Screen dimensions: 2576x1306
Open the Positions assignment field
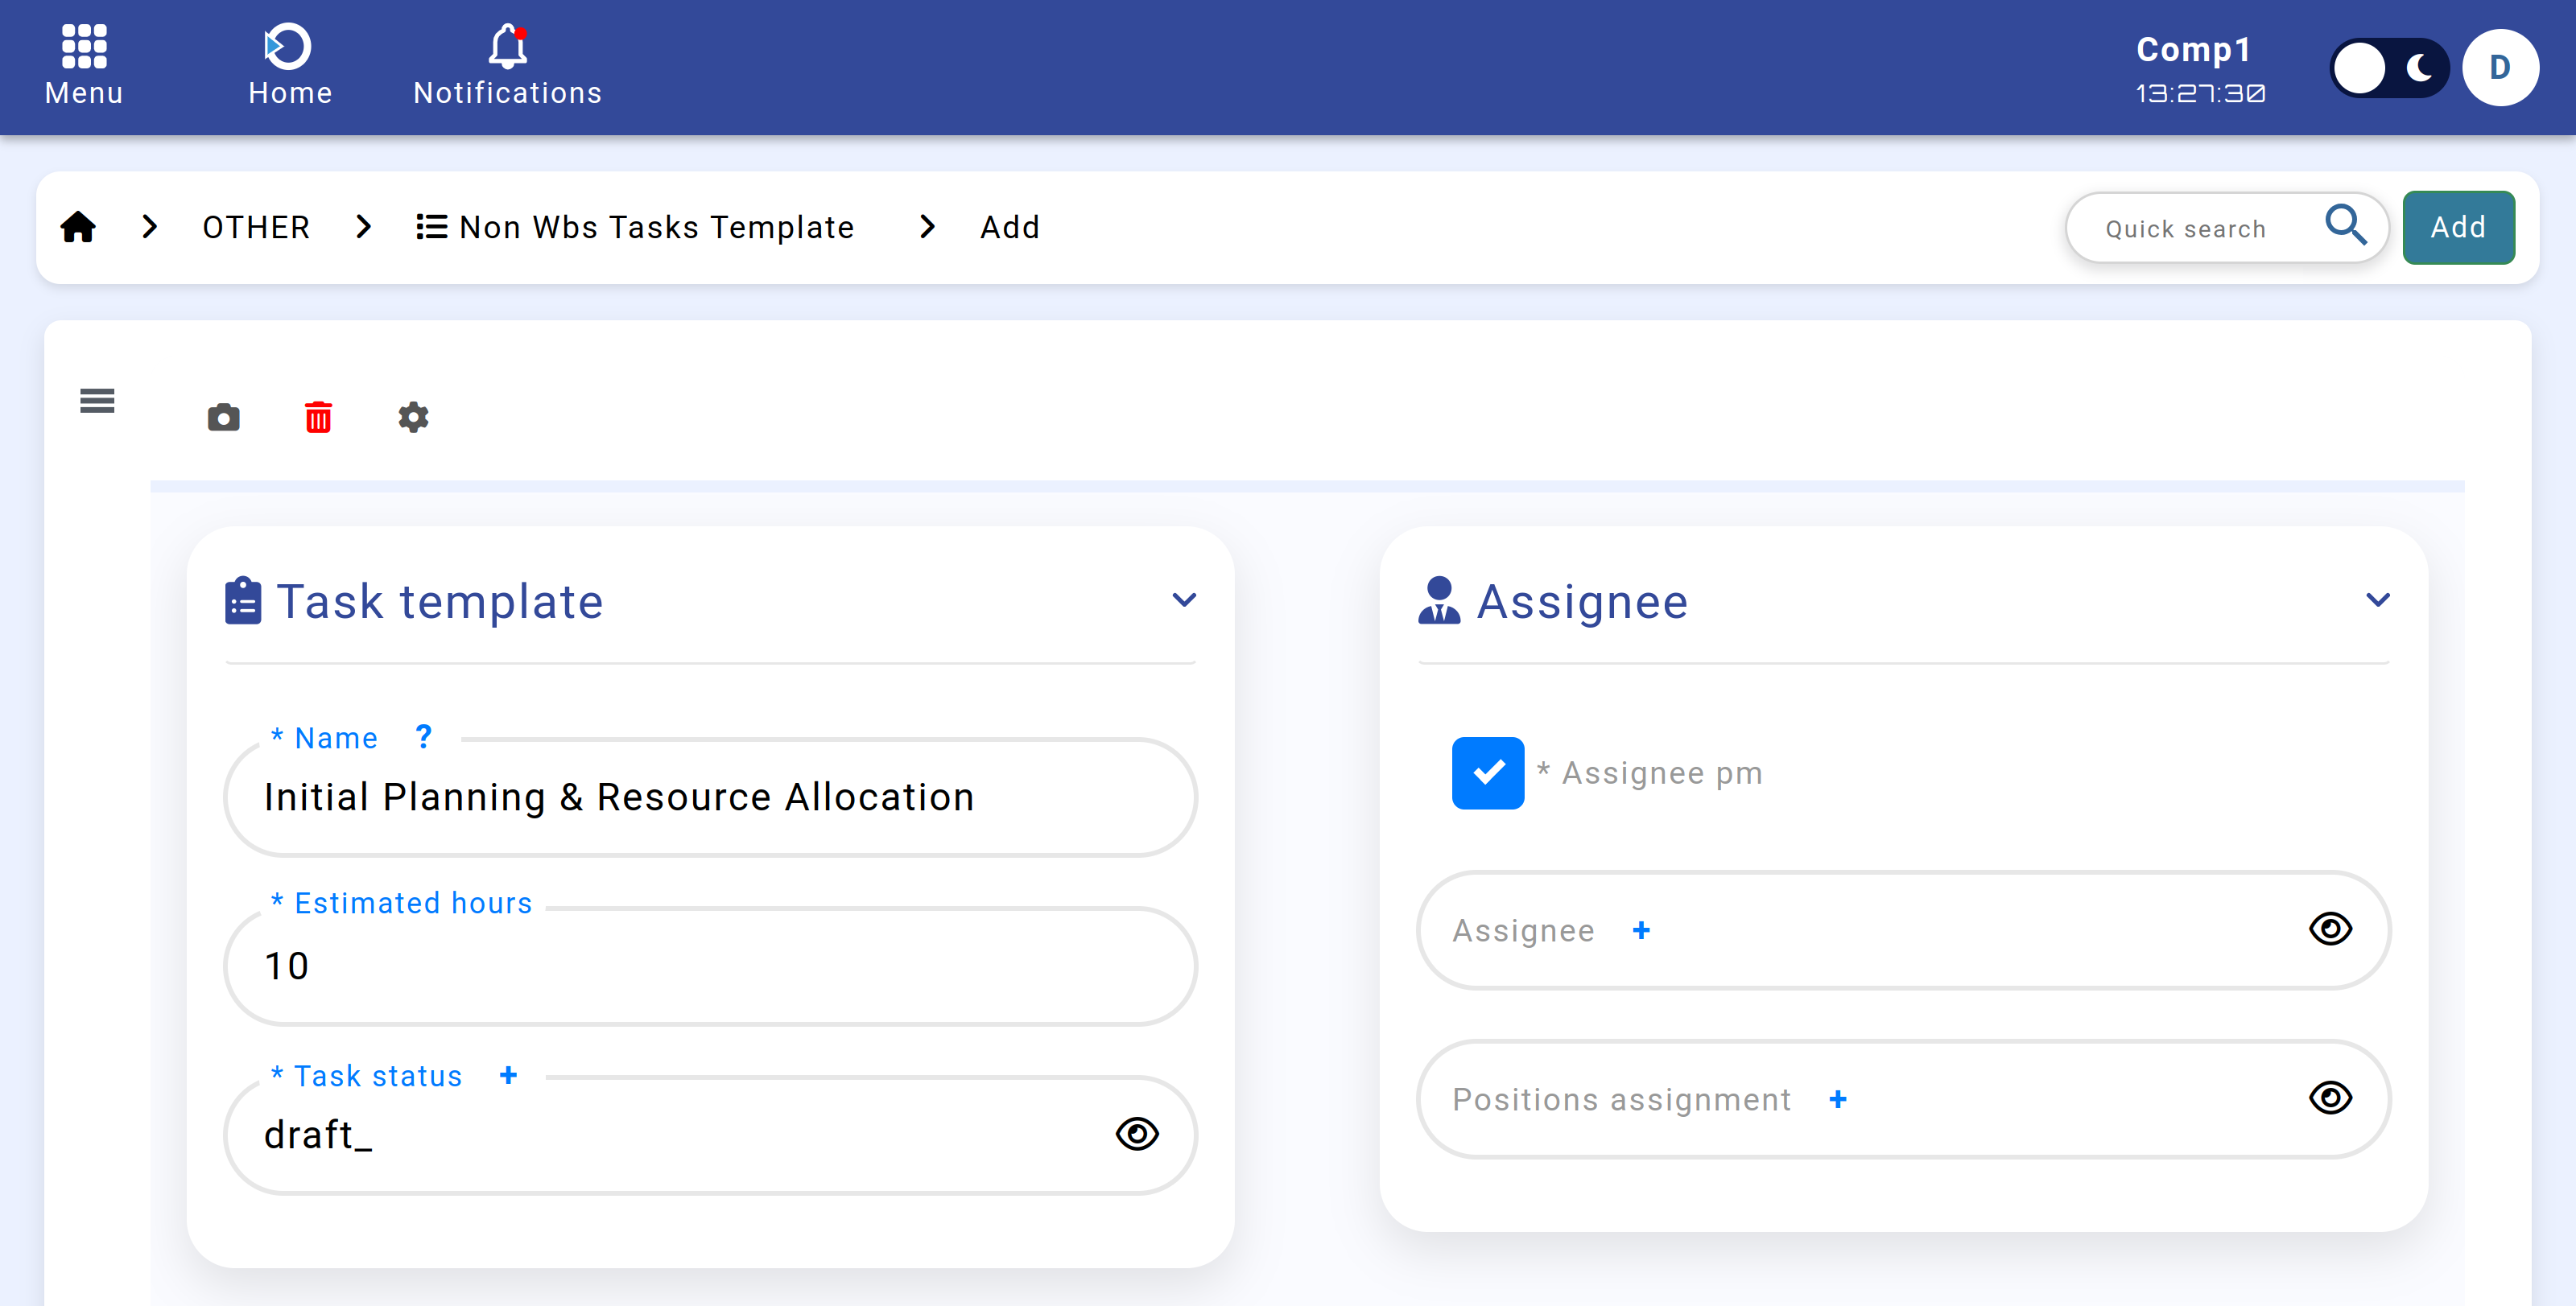tap(1903, 1099)
